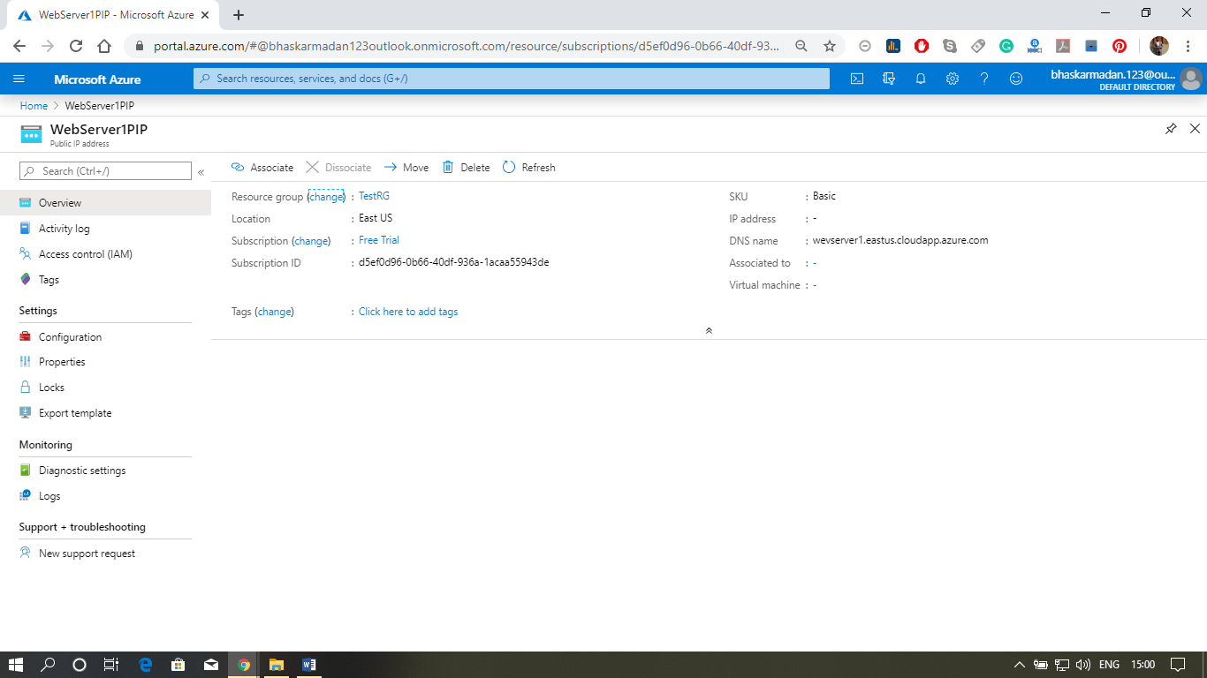Open Grammarly extension icon
Viewport: 1207px width, 678px height.
(x=1006, y=46)
